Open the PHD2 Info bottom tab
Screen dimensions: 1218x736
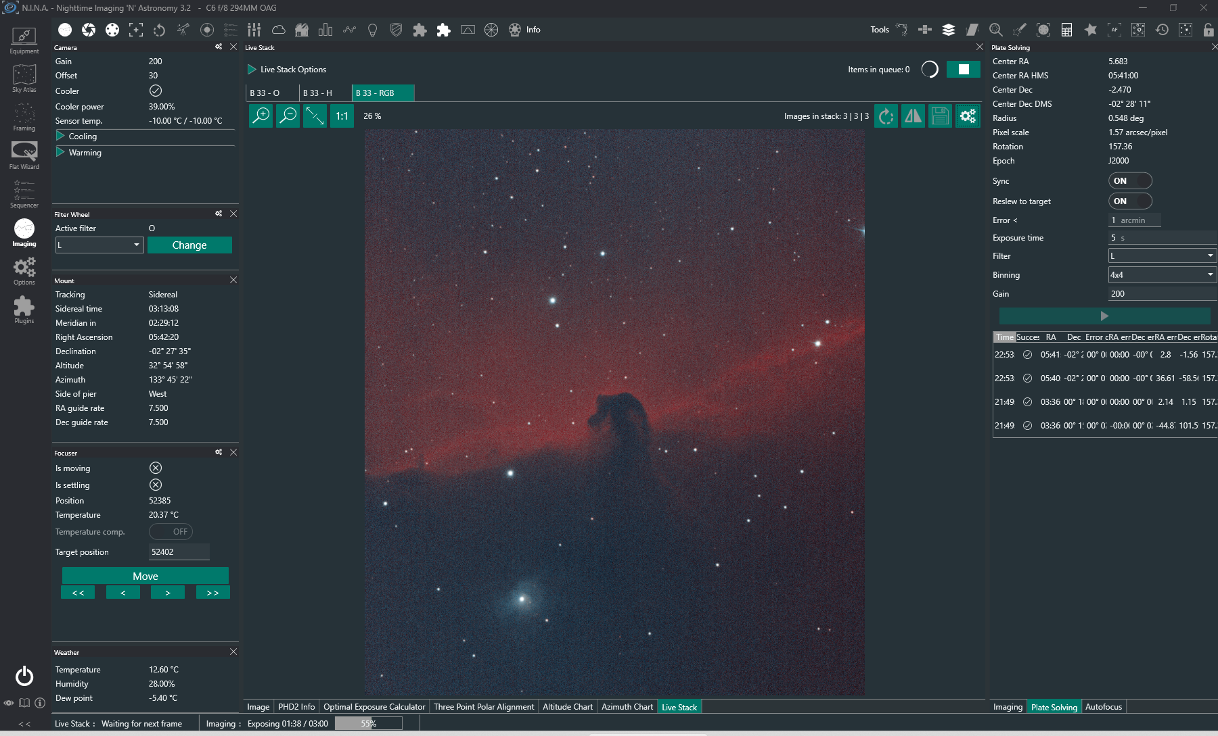click(x=296, y=707)
